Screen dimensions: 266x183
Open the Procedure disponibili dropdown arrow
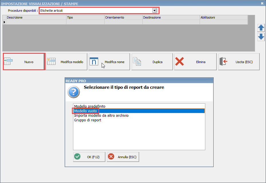pyautogui.click(x=154, y=11)
